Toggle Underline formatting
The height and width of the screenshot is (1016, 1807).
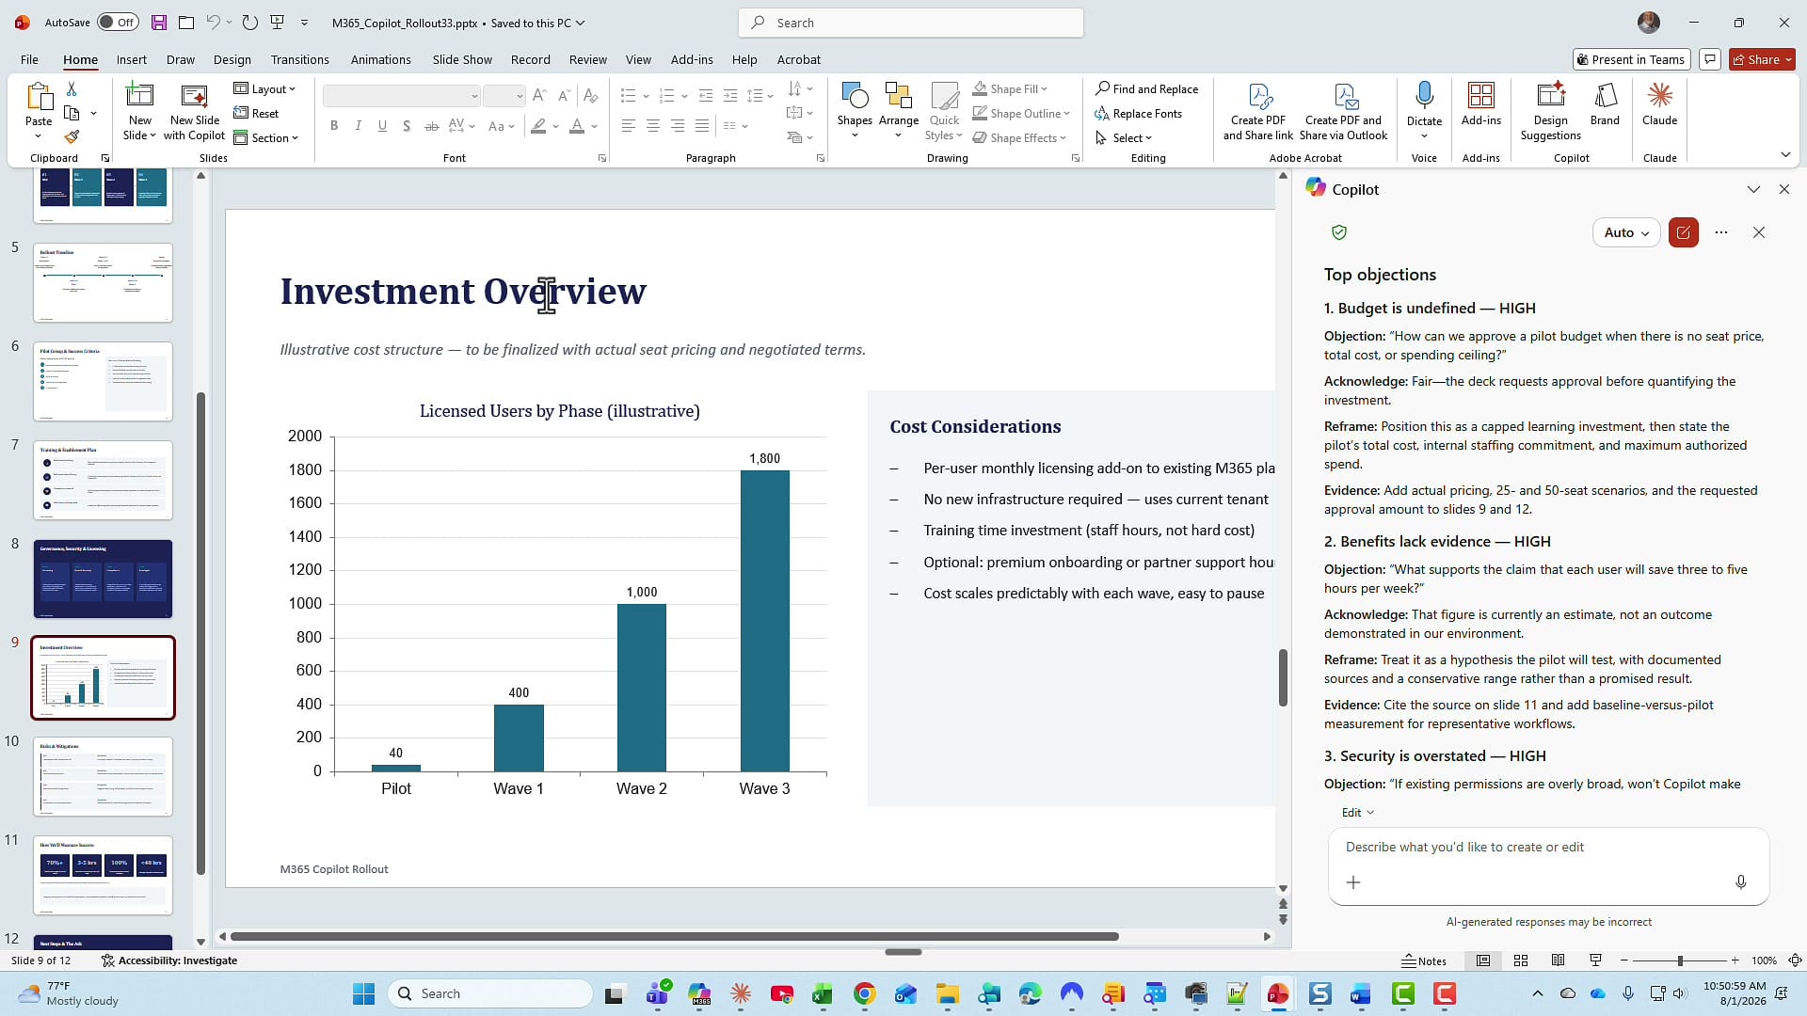[382, 126]
